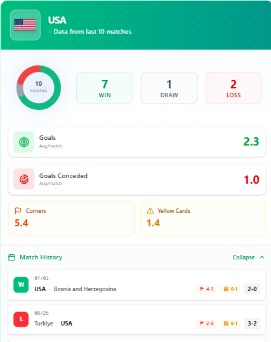Click the corner flag icon in Turkiye match row
The image size is (271, 342).
tap(202, 323)
